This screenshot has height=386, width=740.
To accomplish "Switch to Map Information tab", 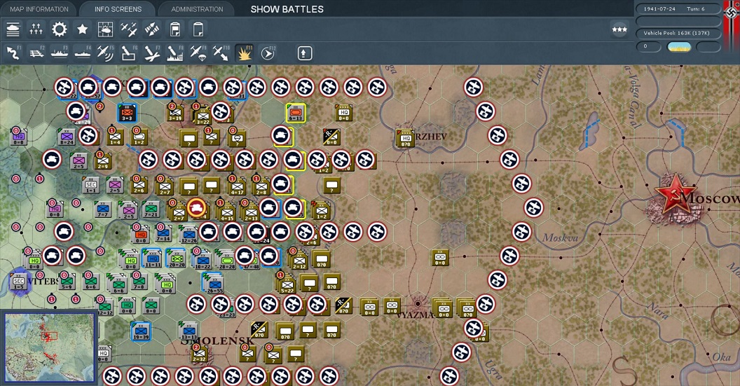I will (39, 9).
